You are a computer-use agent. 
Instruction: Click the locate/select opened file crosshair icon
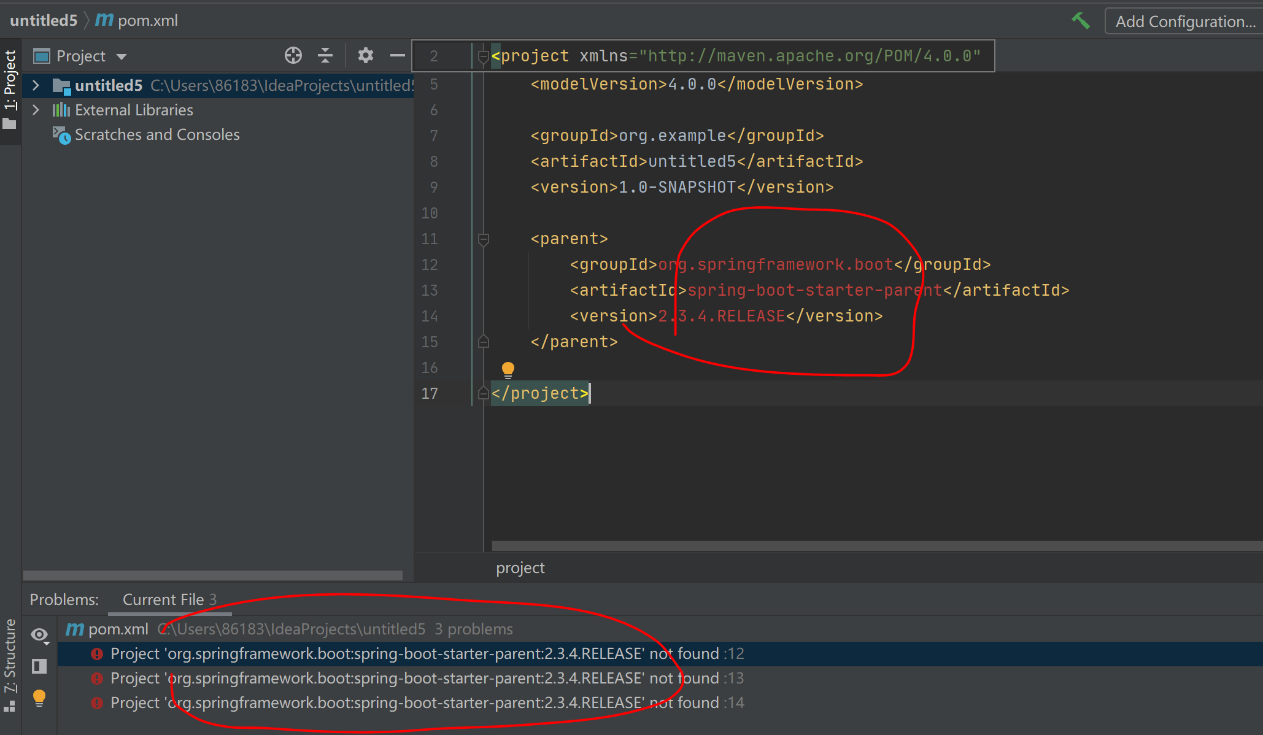293,56
